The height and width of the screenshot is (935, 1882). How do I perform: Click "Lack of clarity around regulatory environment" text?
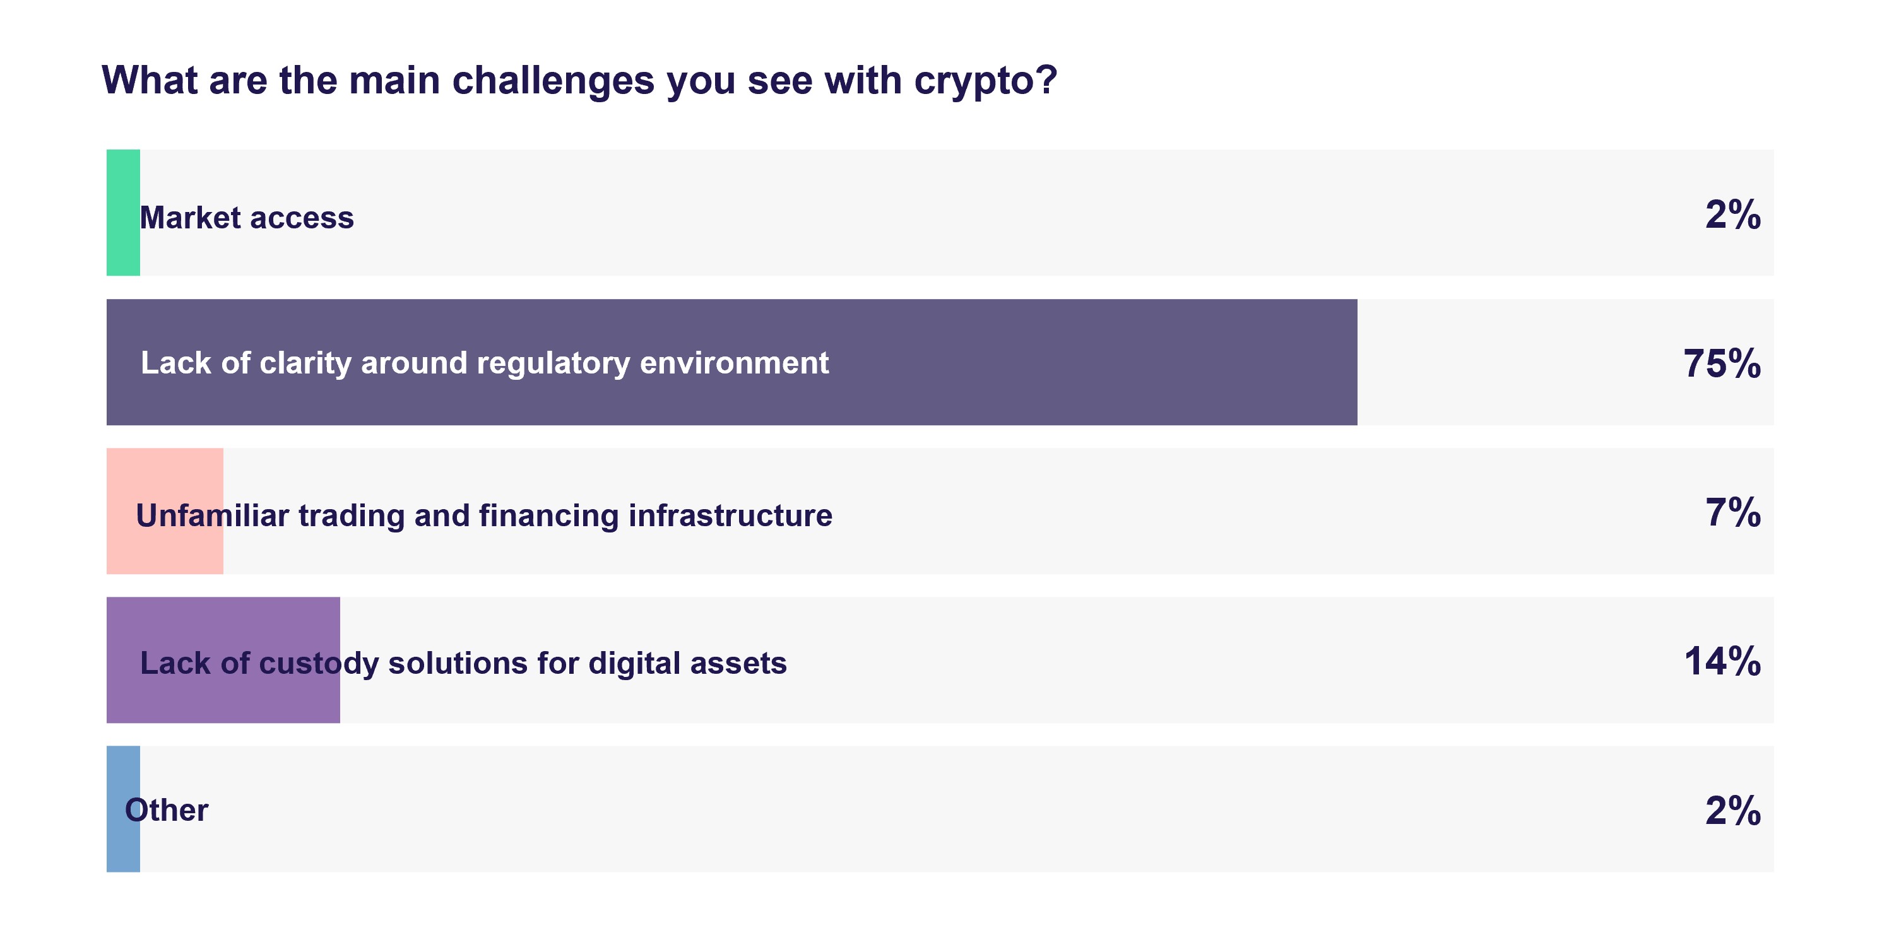pyautogui.click(x=484, y=363)
